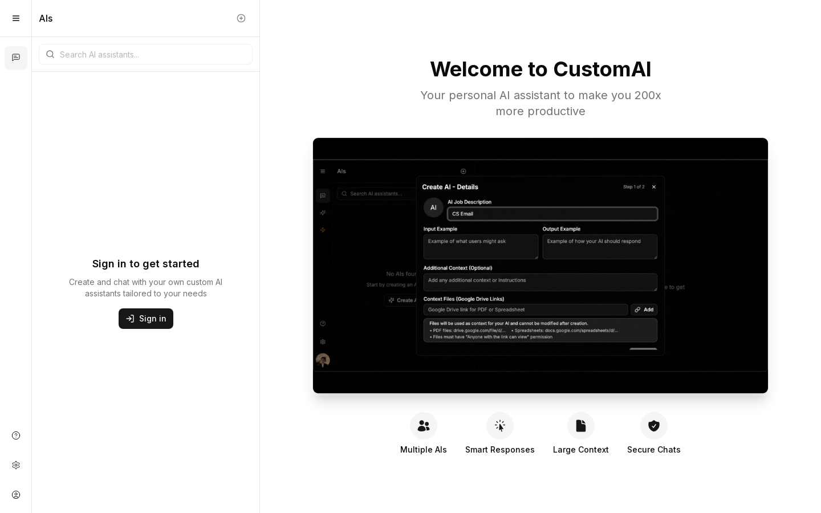
Task: Click the Smart Responses label
Action: (x=500, y=450)
